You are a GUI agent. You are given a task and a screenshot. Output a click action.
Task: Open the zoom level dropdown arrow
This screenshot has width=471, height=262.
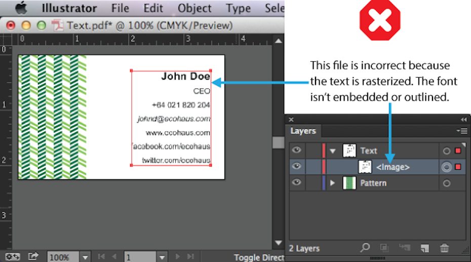(x=85, y=257)
